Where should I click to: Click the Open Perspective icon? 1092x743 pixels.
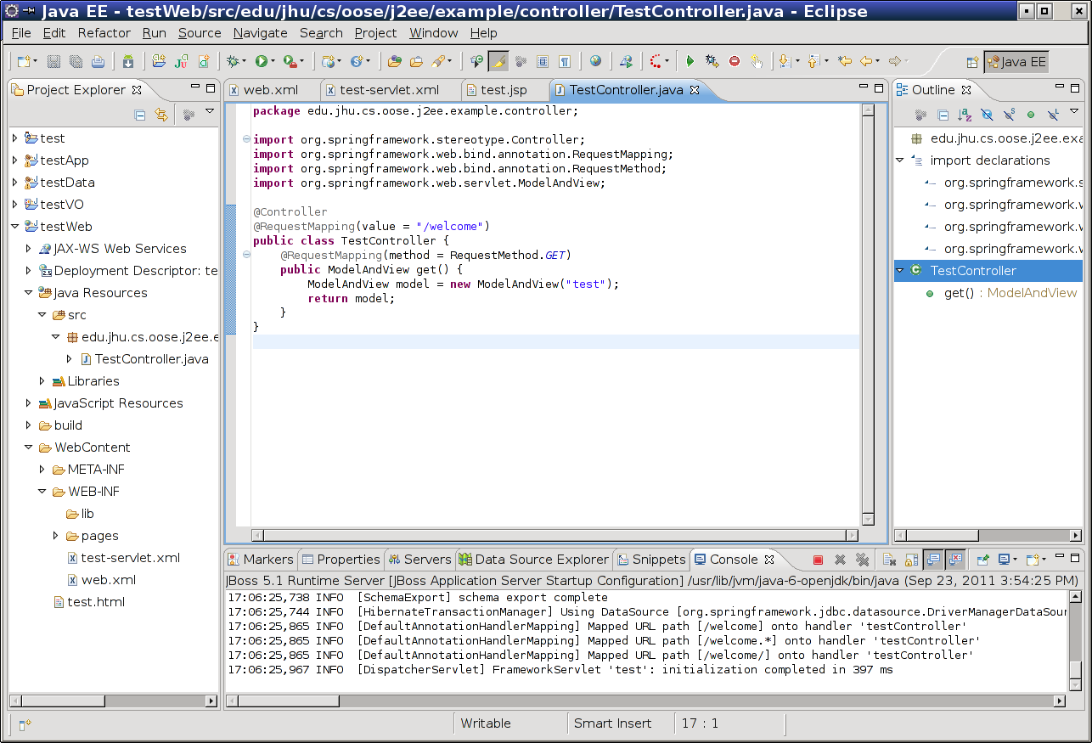point(972,62)
